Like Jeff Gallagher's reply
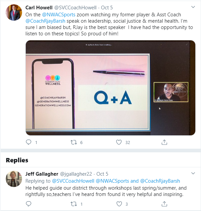The image size is (201, 211). 119,204
